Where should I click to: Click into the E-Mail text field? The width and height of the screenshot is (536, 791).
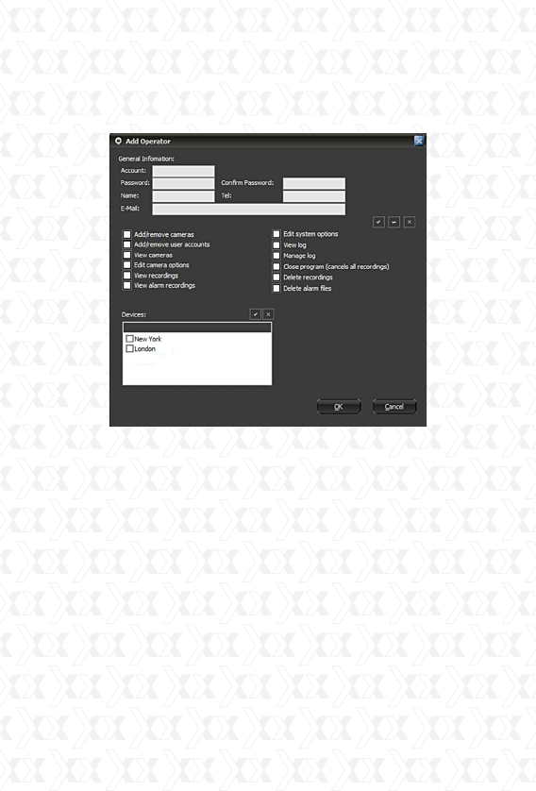(249, 209)
